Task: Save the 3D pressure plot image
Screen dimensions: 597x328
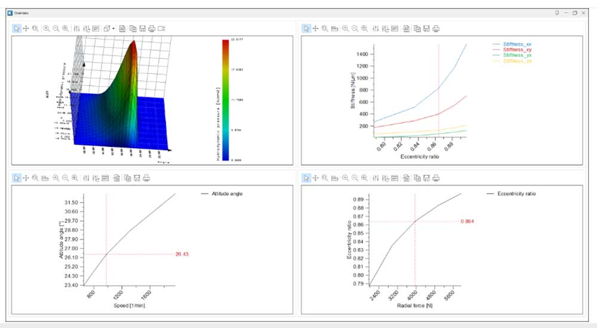Action: [143, 29]
